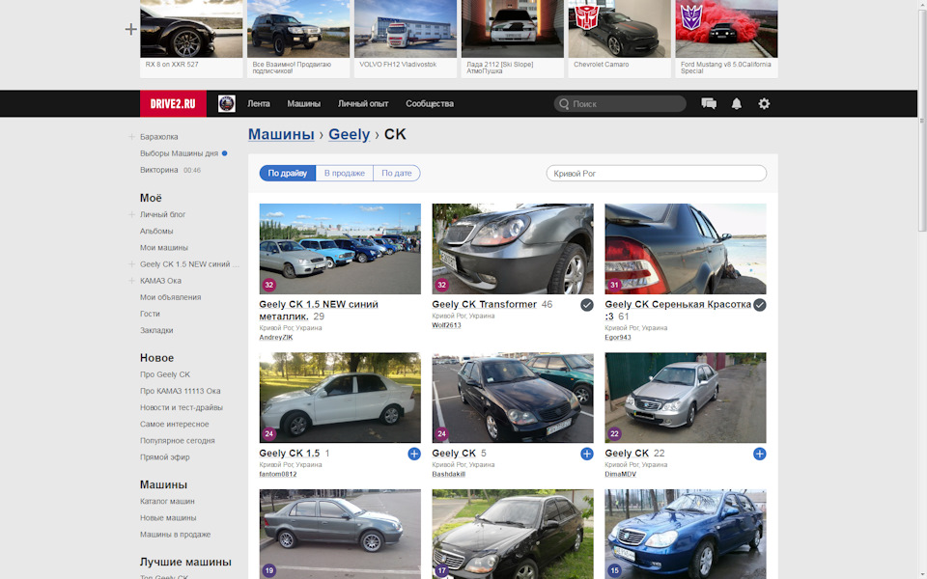
Task: Open the notifications bell
Action: tap(736, 104)
